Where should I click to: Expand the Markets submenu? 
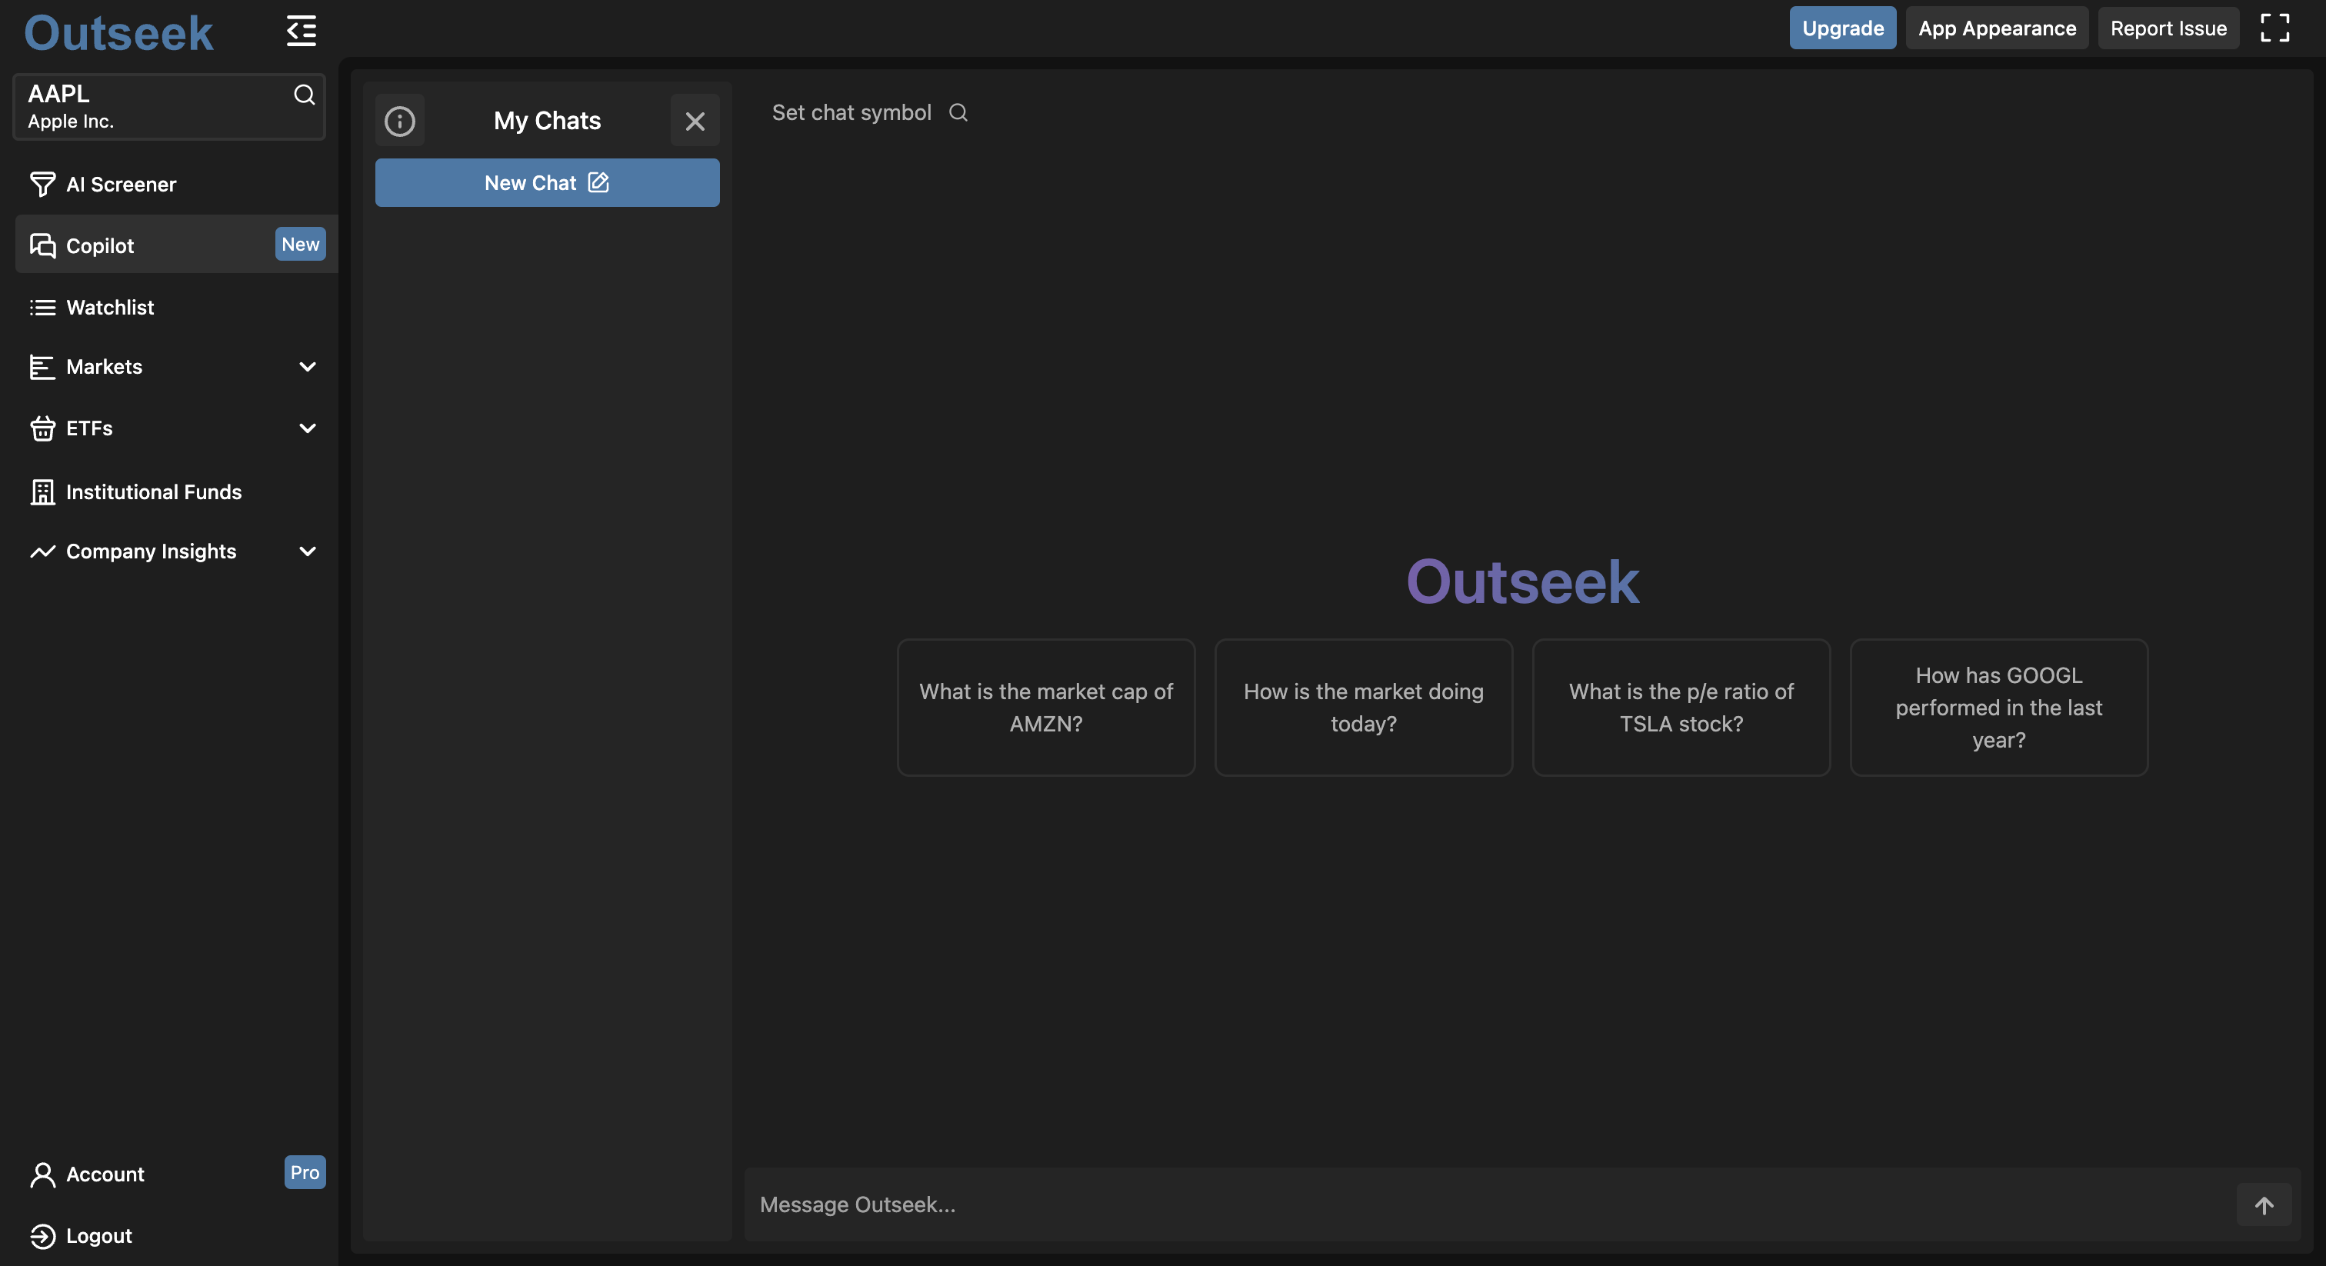[307, 368]
